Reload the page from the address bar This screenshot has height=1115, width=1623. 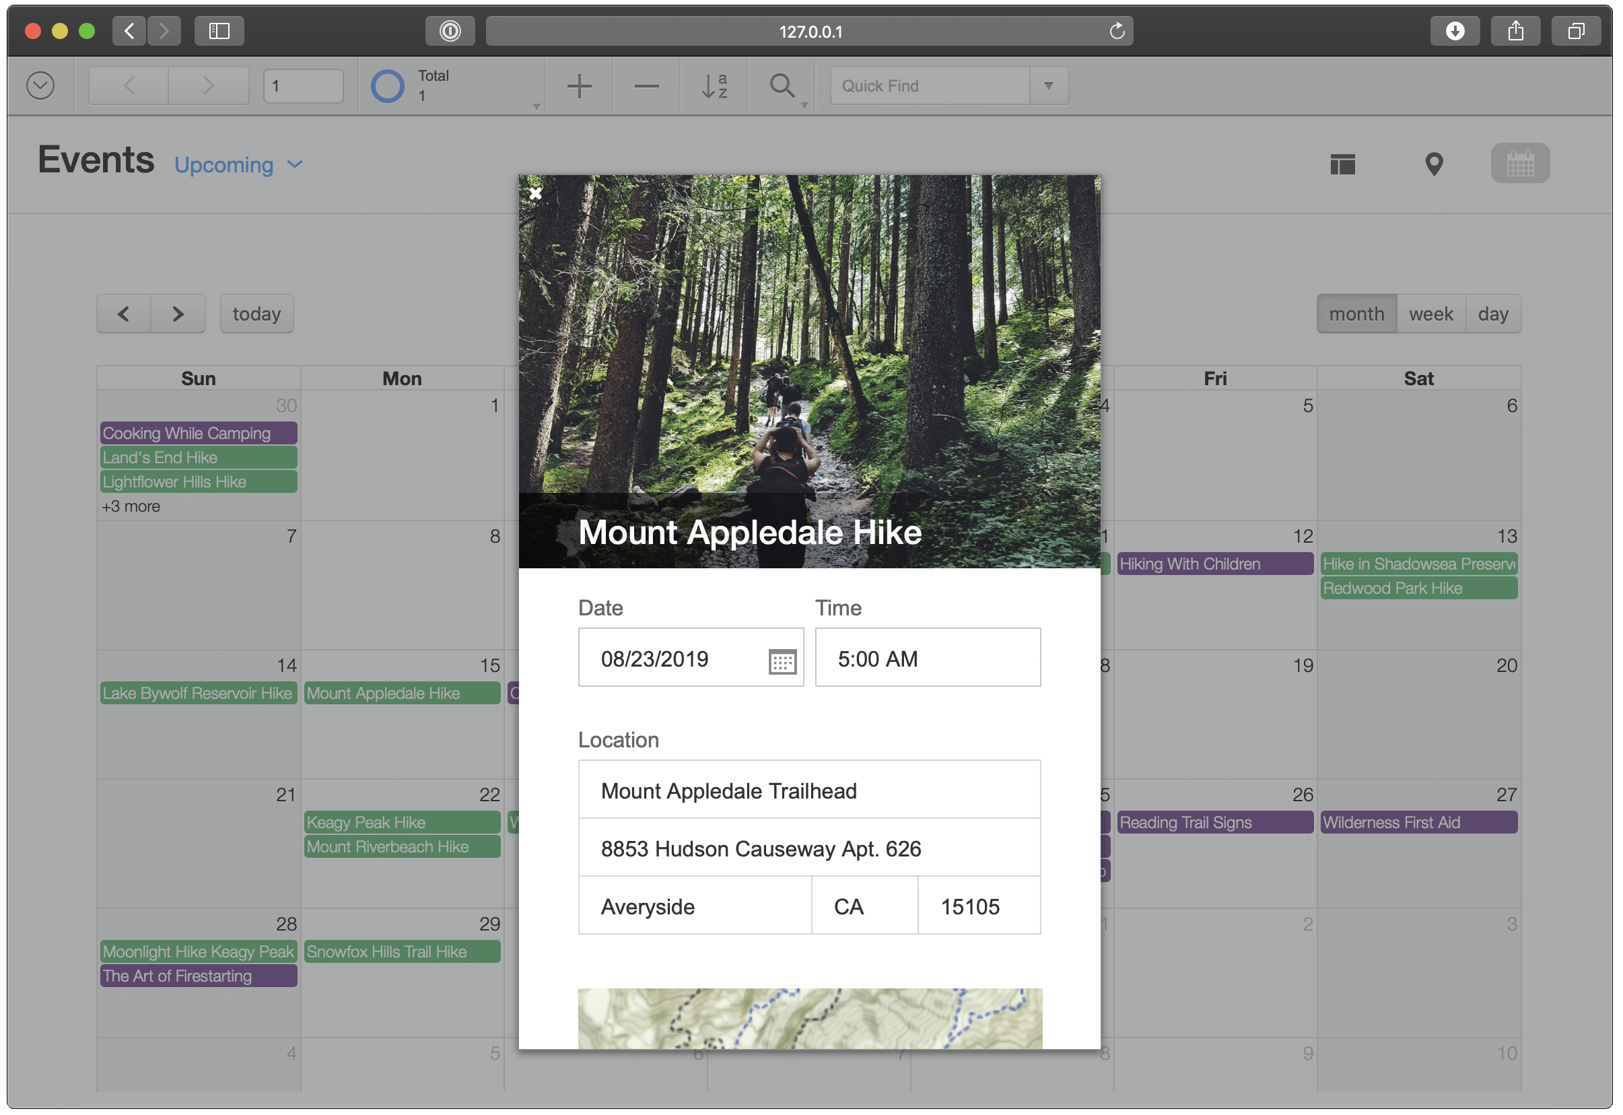coord(1116,31)
